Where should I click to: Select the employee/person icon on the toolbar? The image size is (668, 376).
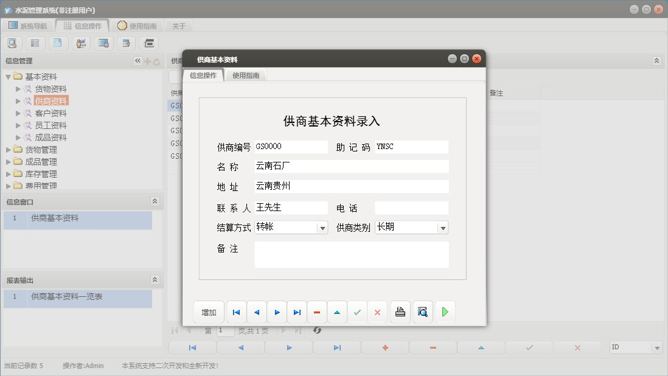81,43
